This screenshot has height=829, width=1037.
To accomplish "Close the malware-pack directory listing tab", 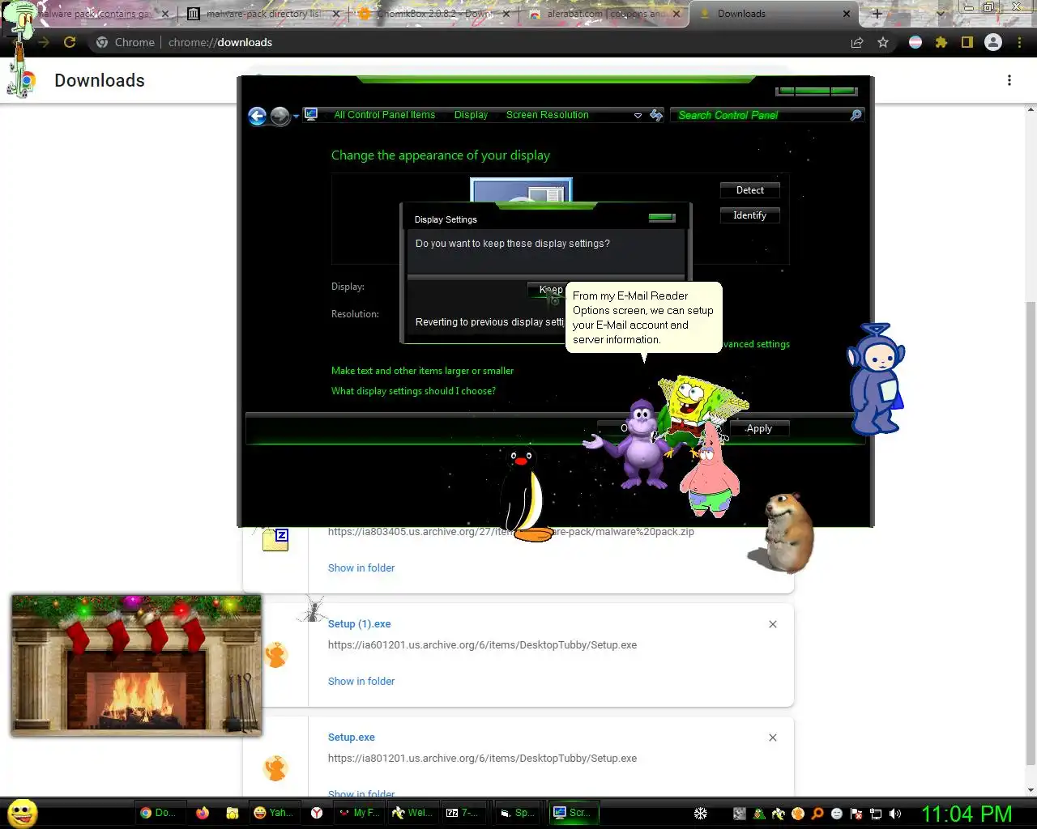I will pos(336,14).
